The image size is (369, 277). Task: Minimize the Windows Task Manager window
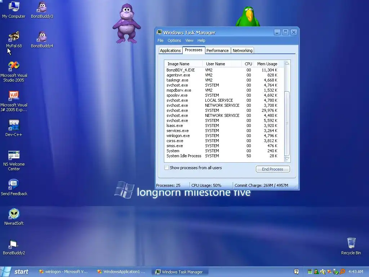(x=277, y=32)
